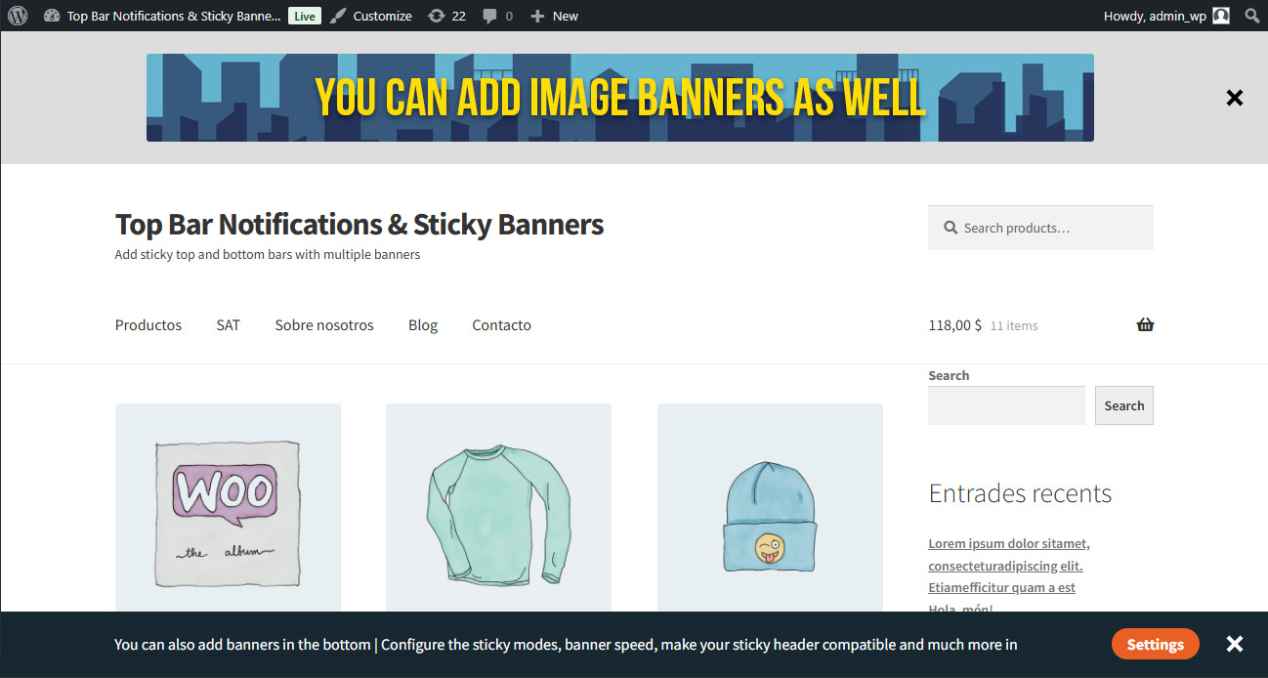The height and width of the screenshot is (678, 1268).
Task: Click the city skyline image banner
Action: click(x=620, y=98)
